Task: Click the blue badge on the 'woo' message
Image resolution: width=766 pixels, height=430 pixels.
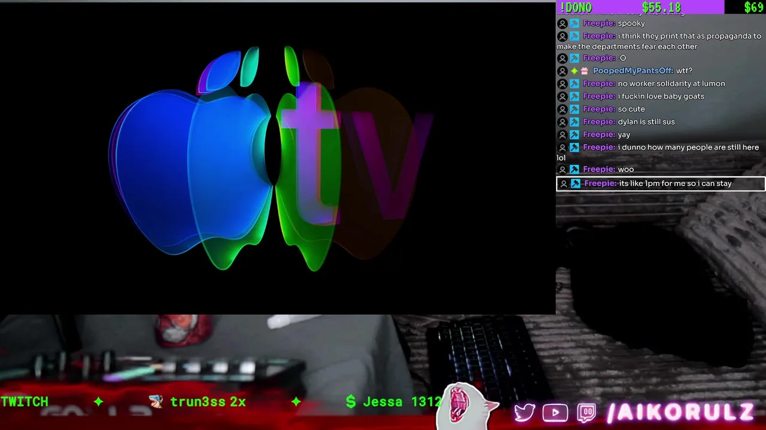Action: (x=574, y=170)
